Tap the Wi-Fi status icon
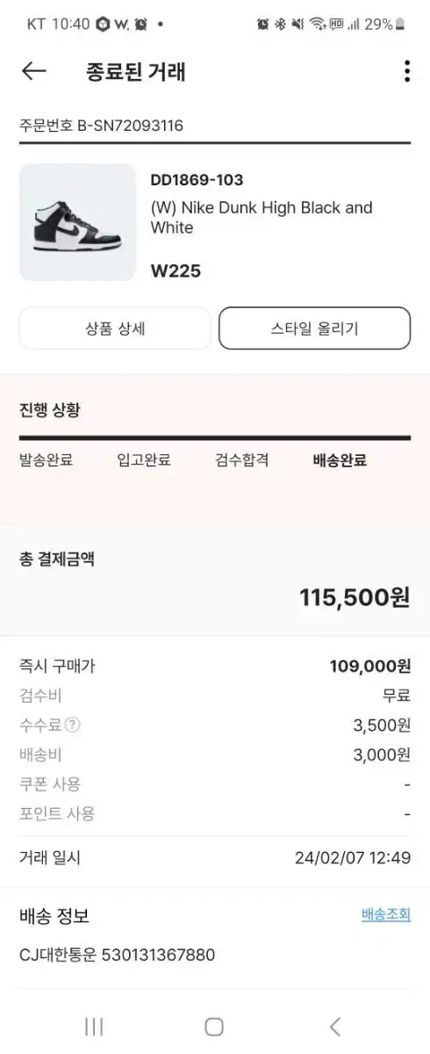430x1054 pixels. tap(319, 24)
